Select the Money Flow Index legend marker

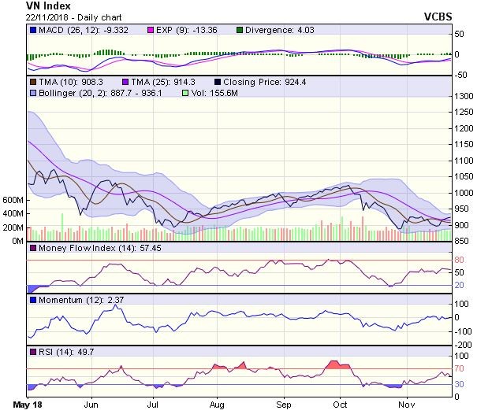coord(32,249)
